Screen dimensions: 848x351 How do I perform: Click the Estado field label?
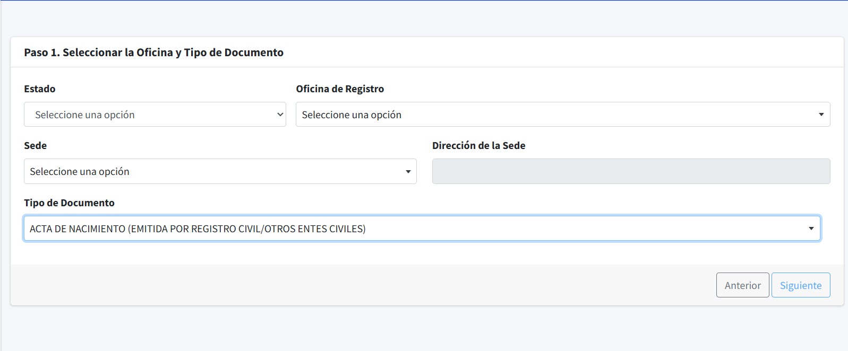(40, 89)
